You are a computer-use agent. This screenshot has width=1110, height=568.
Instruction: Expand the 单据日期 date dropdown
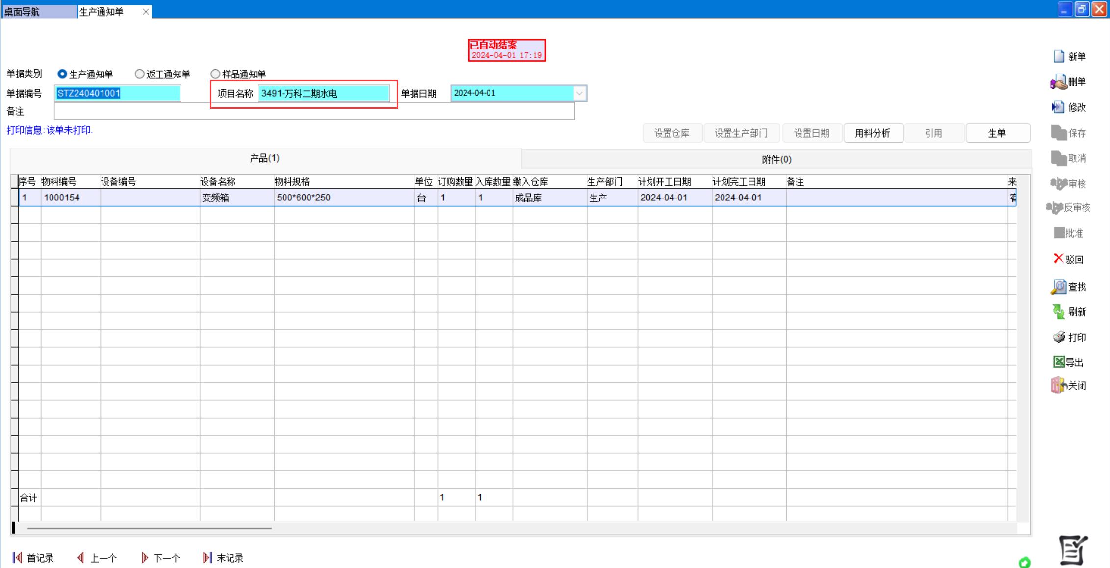[579, 93]
